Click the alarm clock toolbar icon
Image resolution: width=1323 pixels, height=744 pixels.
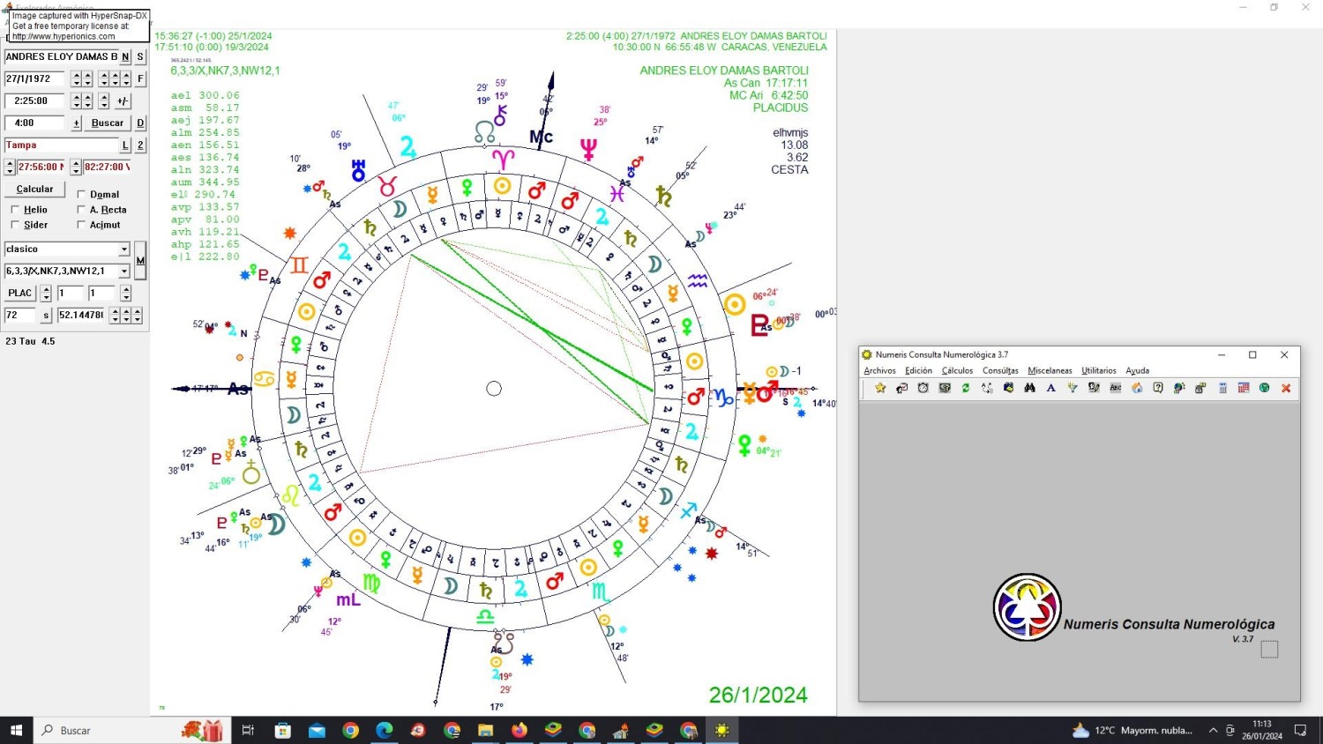923,388
